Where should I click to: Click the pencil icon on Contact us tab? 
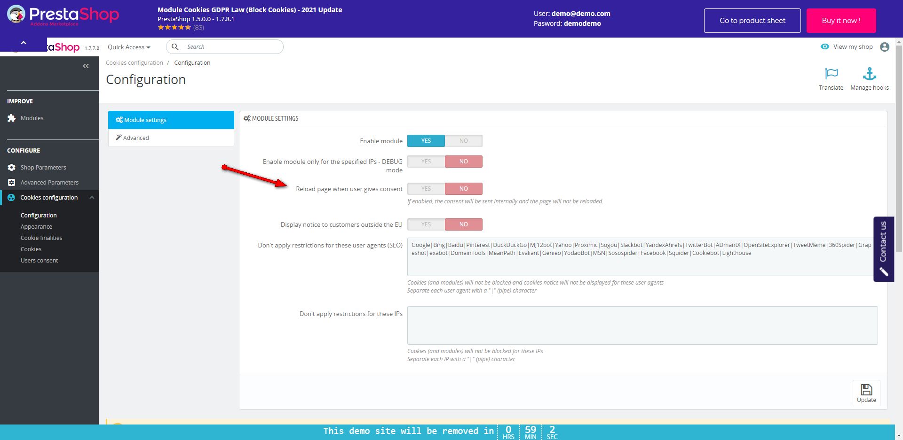coord(884,272)
